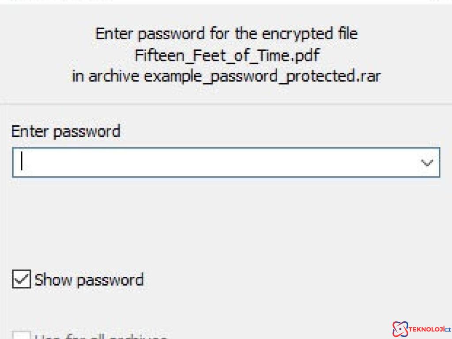Click the Fifteen_Feet_of_Time.pdf file name text
The image size is (452, 339).
click(x=226, y=56)
